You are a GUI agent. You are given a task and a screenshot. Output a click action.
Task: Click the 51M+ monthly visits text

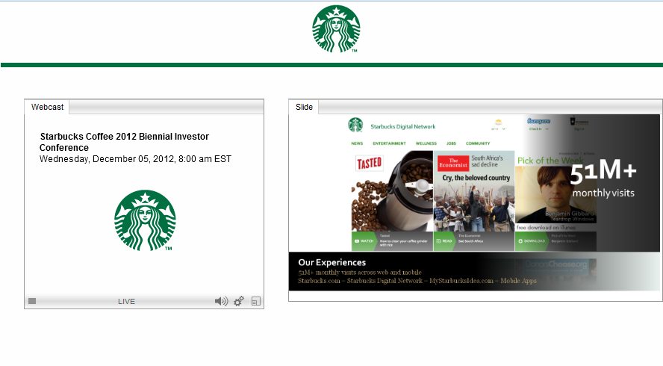click(603, 178)
